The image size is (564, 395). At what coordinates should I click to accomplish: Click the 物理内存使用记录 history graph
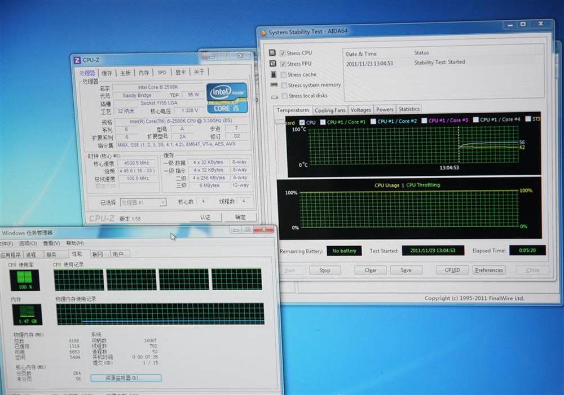coord(160,314)
